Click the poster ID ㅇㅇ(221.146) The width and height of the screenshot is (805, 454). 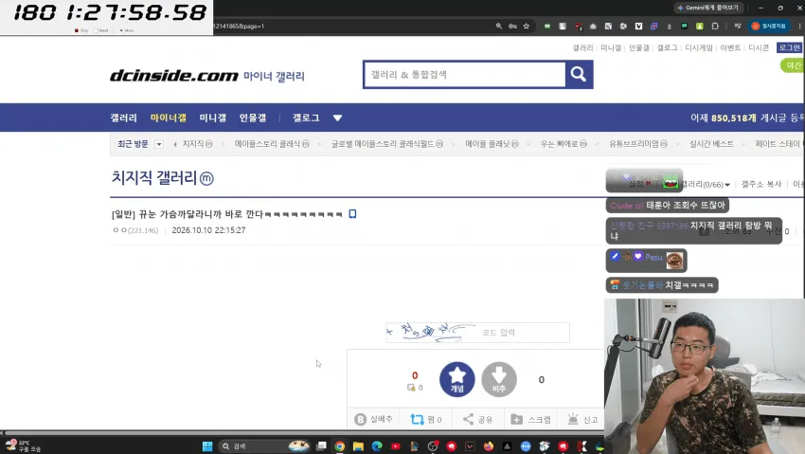pos(135,230)
